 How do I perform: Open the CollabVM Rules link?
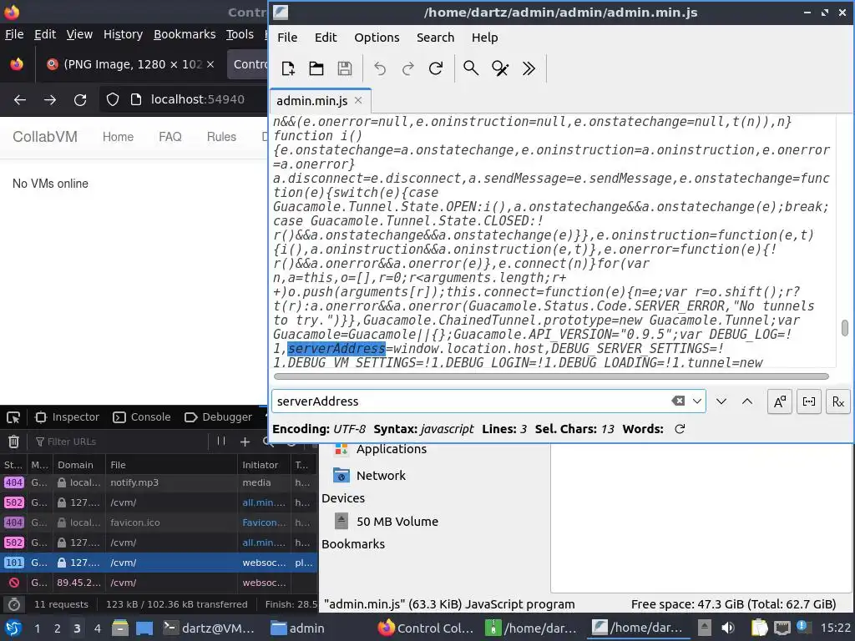[x=221, y=137]
